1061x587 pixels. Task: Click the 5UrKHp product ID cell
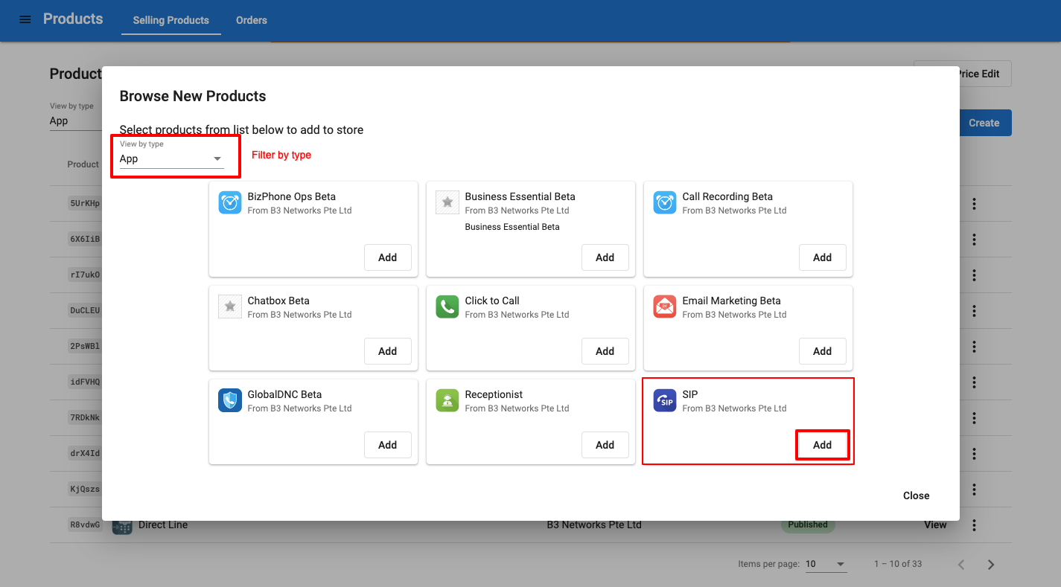86,203
